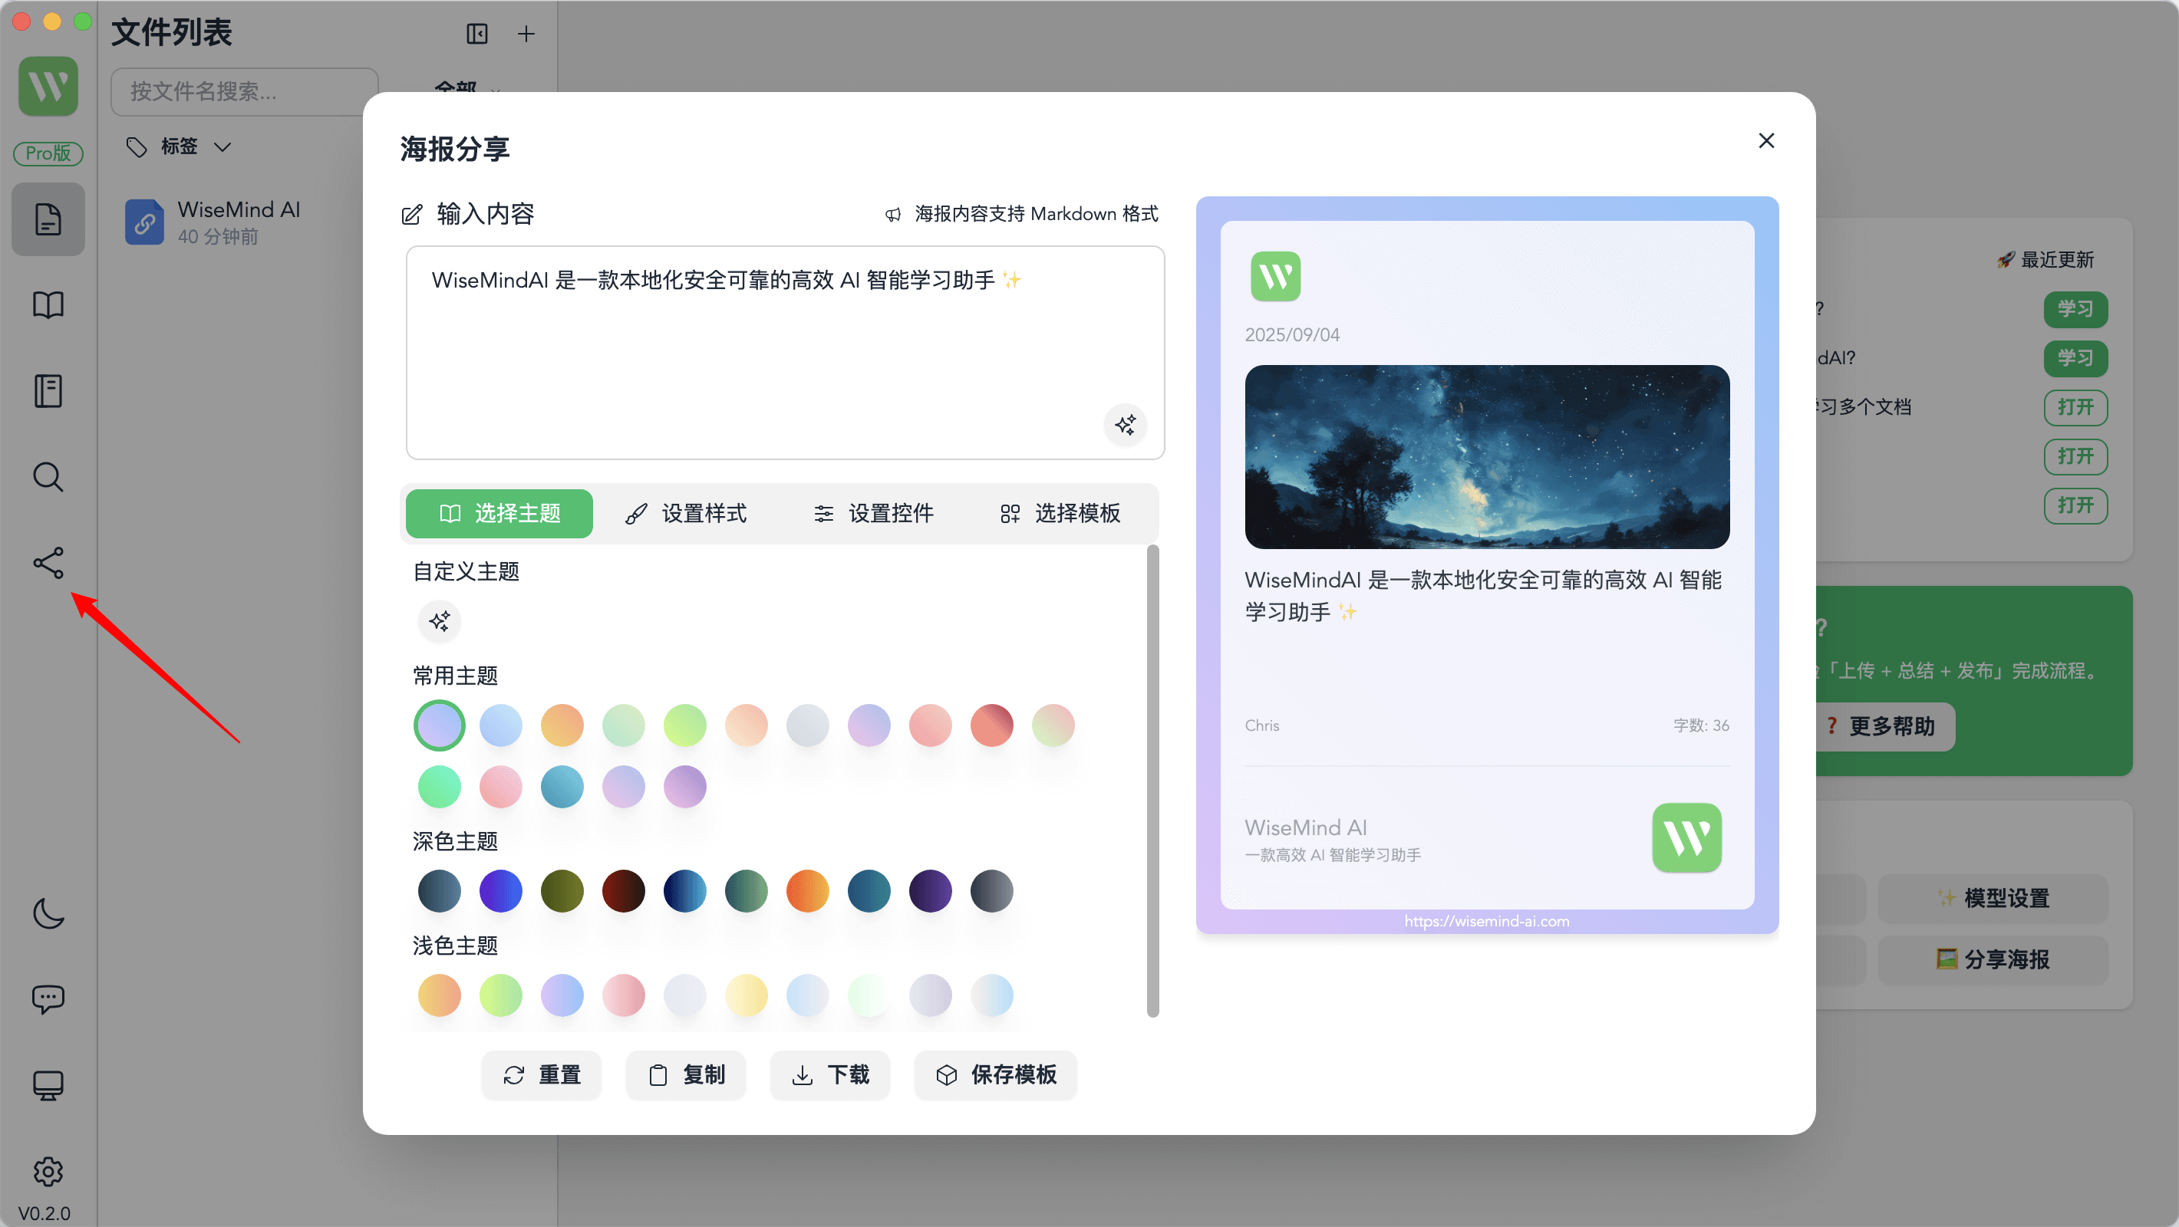Select the coral red common theme swatch
Screen dimensions: 2179x1227
pos(992,725)
